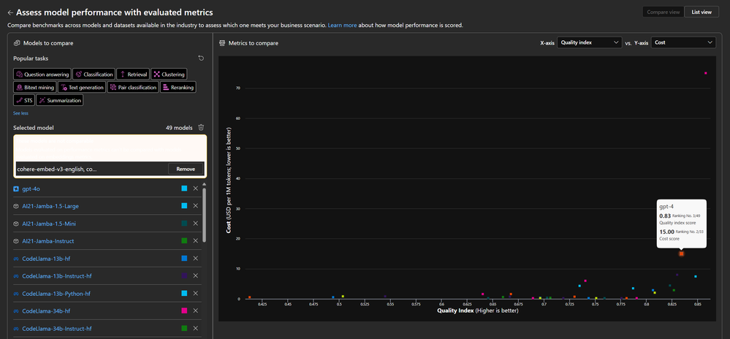Select the Summarization task
This screenshot has width=730, height=339.
[x=60, y=100]
